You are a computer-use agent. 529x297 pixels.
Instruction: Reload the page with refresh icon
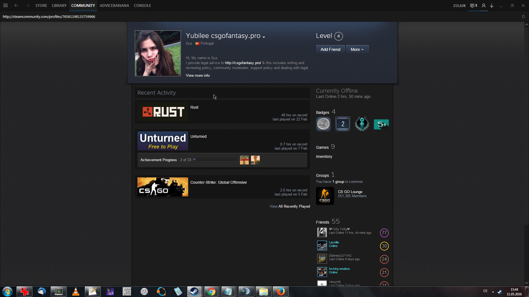click(x=523, y=16)
